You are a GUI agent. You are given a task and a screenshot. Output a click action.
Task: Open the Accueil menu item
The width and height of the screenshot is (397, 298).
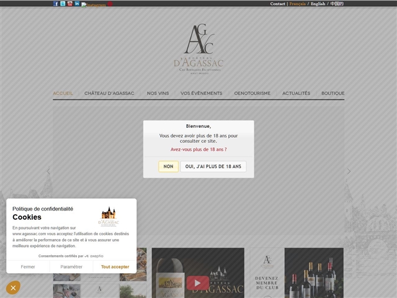pos(63,93)
